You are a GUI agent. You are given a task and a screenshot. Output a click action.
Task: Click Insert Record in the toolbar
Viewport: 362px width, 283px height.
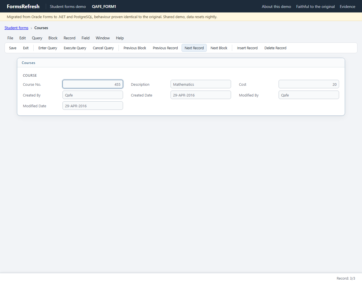coord(247,48)
